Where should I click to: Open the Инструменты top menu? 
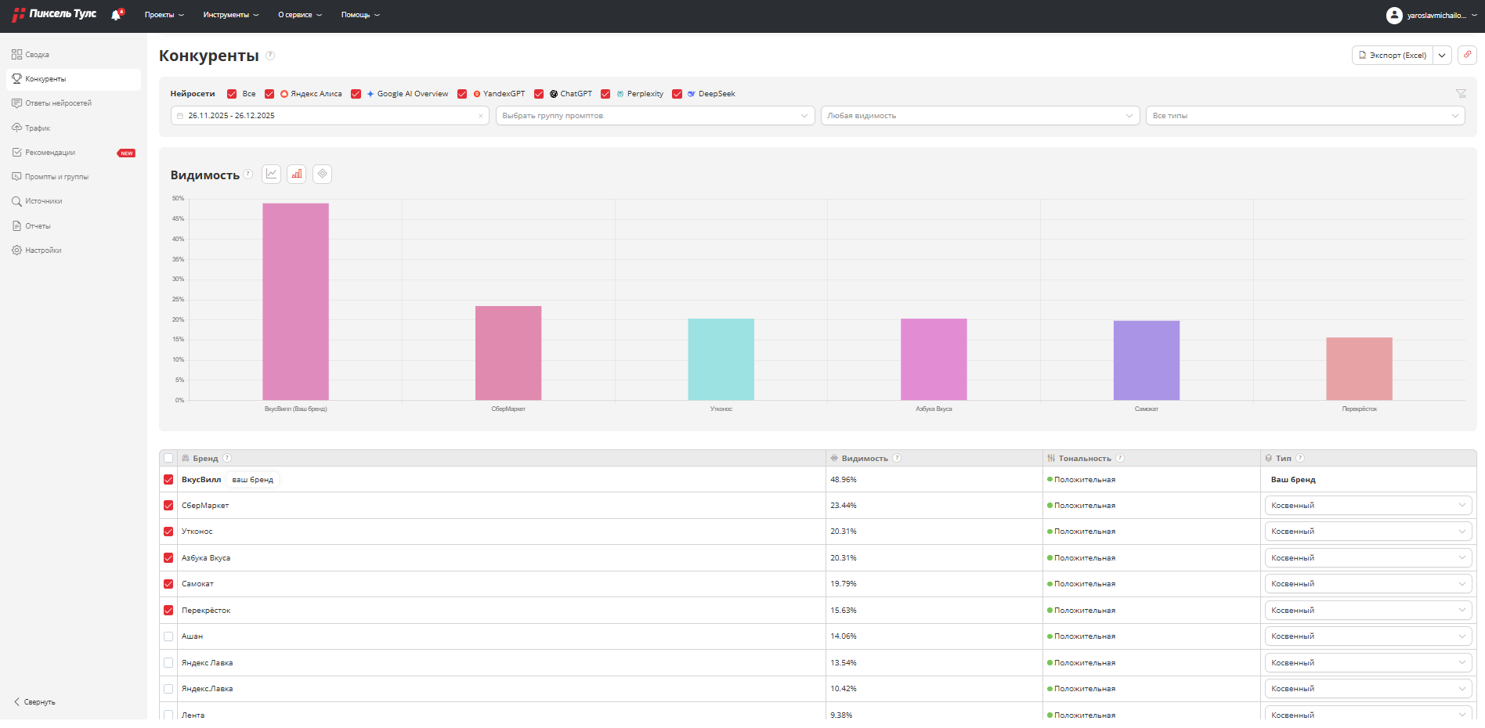(x=230, y=15)
